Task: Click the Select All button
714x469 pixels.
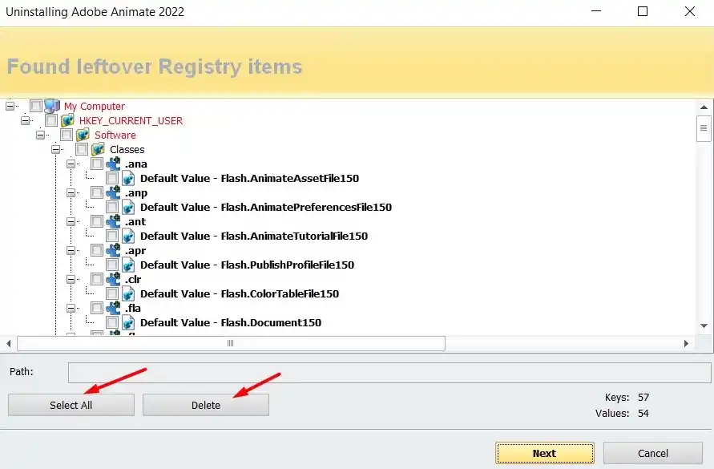Action: [x=71, y=405]
